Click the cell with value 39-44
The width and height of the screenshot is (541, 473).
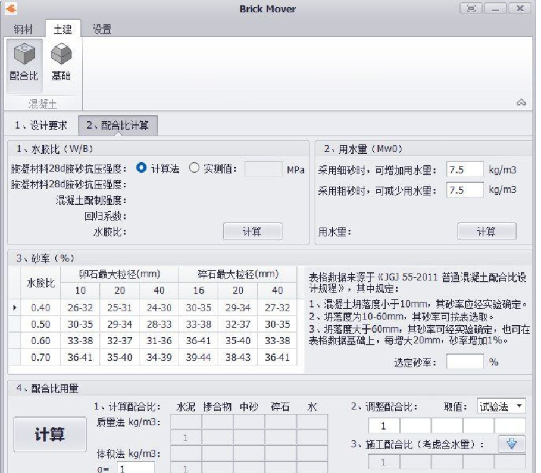pyautogui.click(x=198, y=357)
